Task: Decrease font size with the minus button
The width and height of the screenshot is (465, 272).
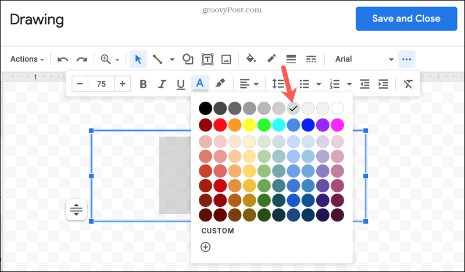Action: click(x=80, y=84)
